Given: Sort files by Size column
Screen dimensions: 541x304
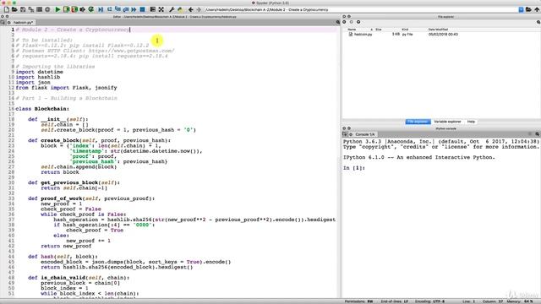Looking at the screenshot, I should (x=379, y=30).
